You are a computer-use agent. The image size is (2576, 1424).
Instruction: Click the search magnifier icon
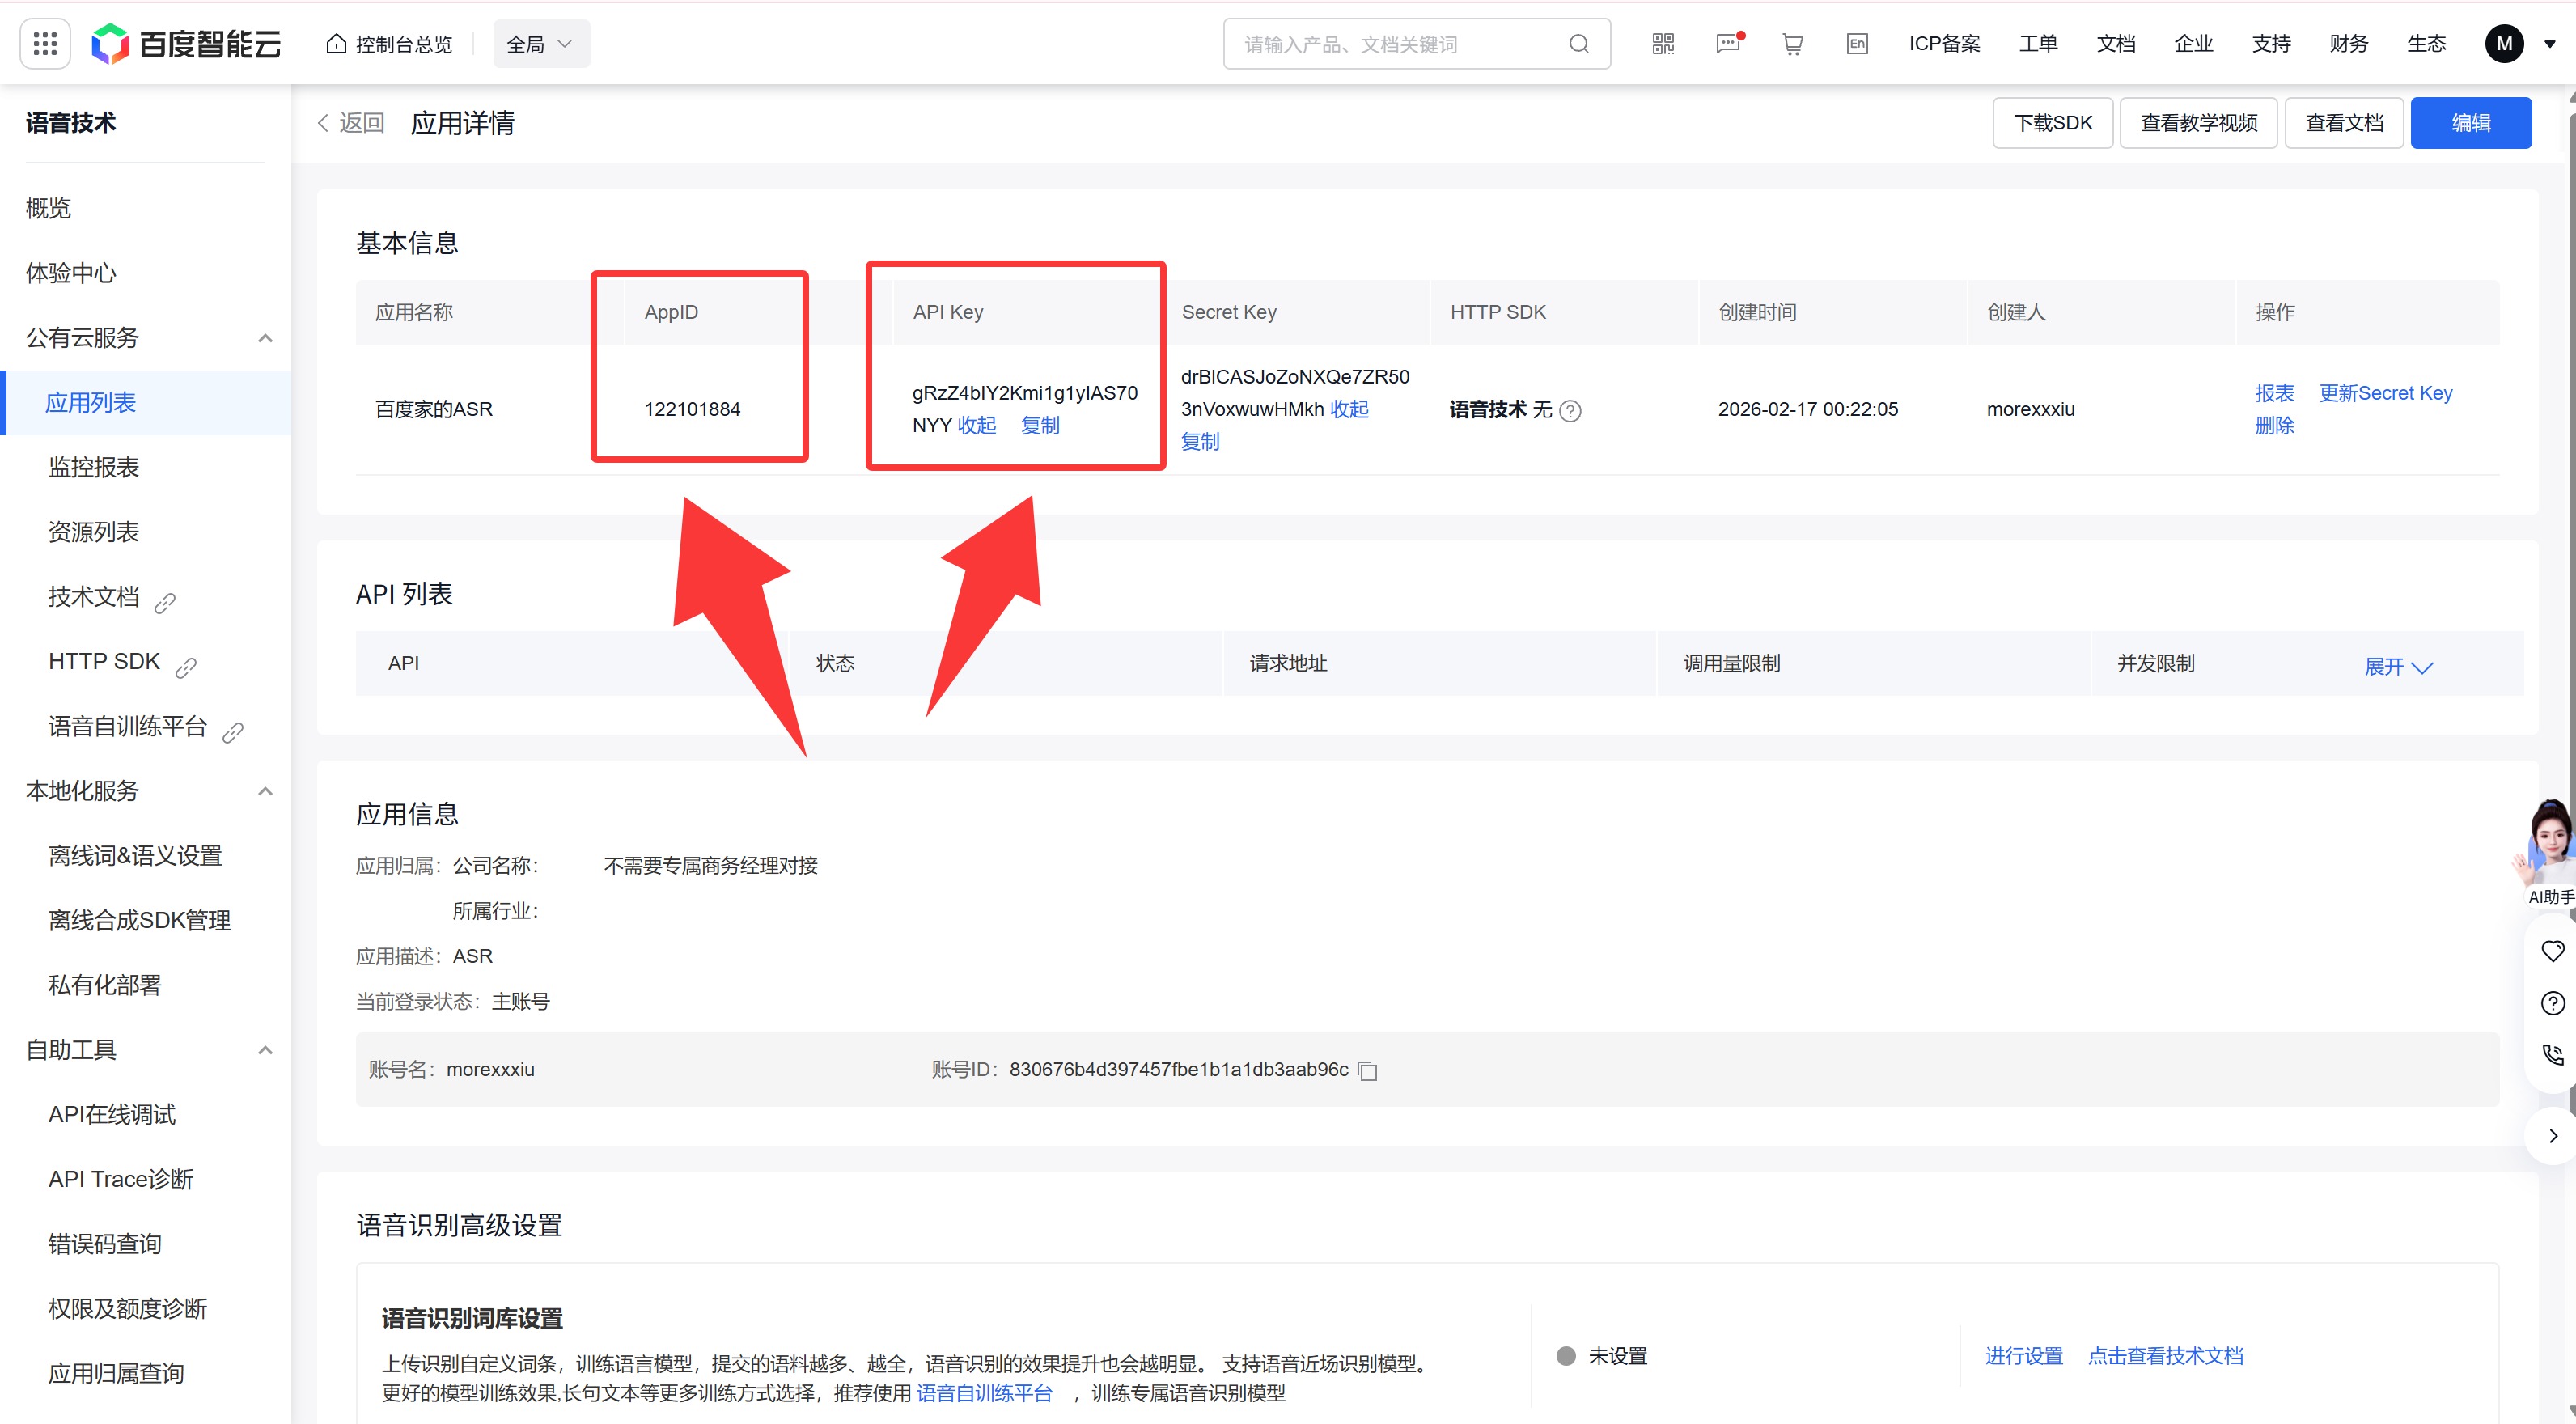pyautogui.click(x=1579, y=44)
